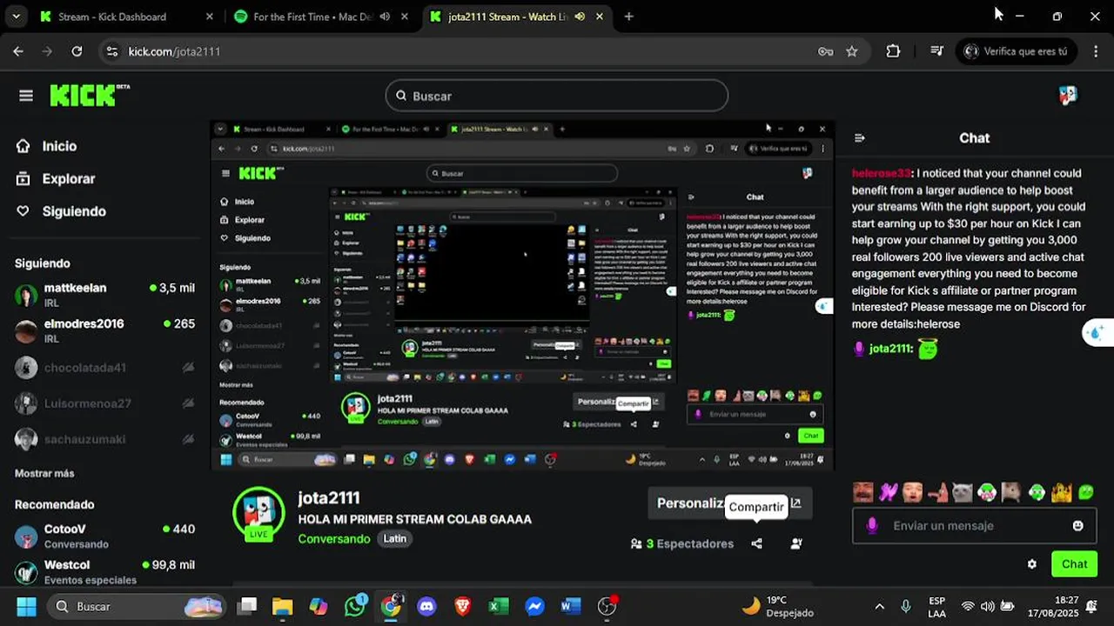Viewport: 1114px width, 626px height.
Task: Open Chrome extensions puzzle icon
Action: click(x=893, y=51)
